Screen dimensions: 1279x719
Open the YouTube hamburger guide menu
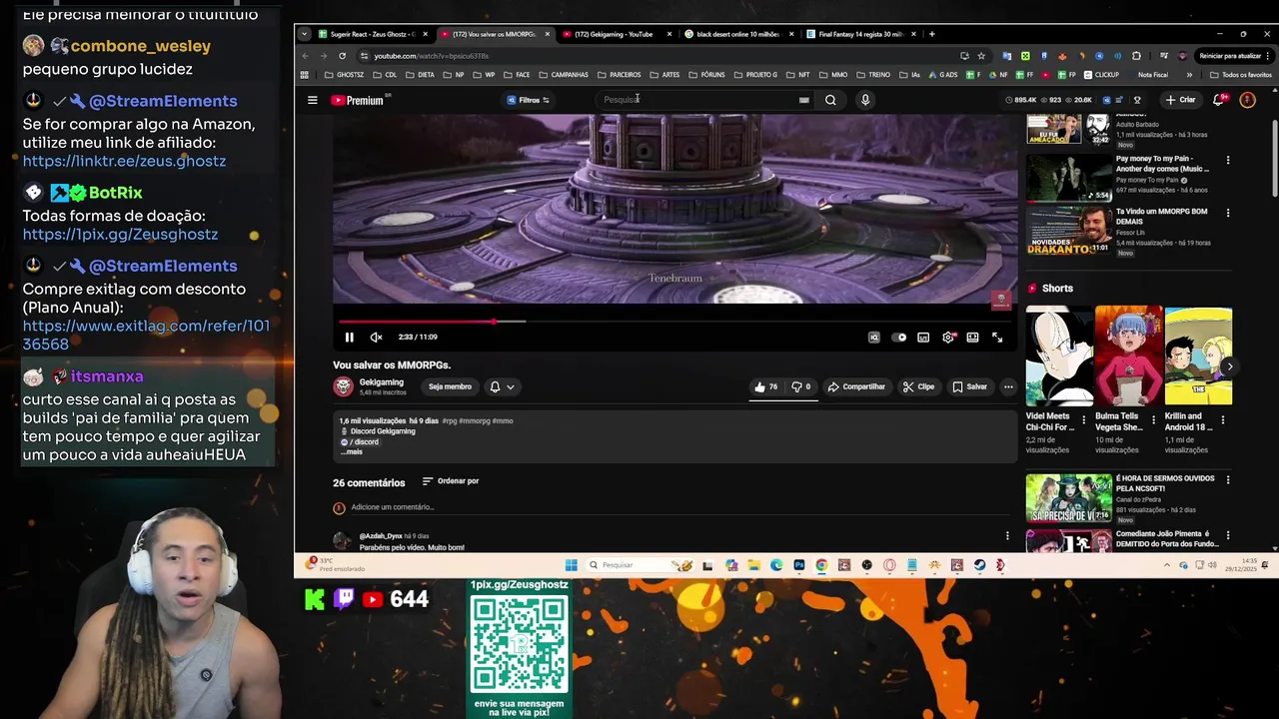[312, 100]
